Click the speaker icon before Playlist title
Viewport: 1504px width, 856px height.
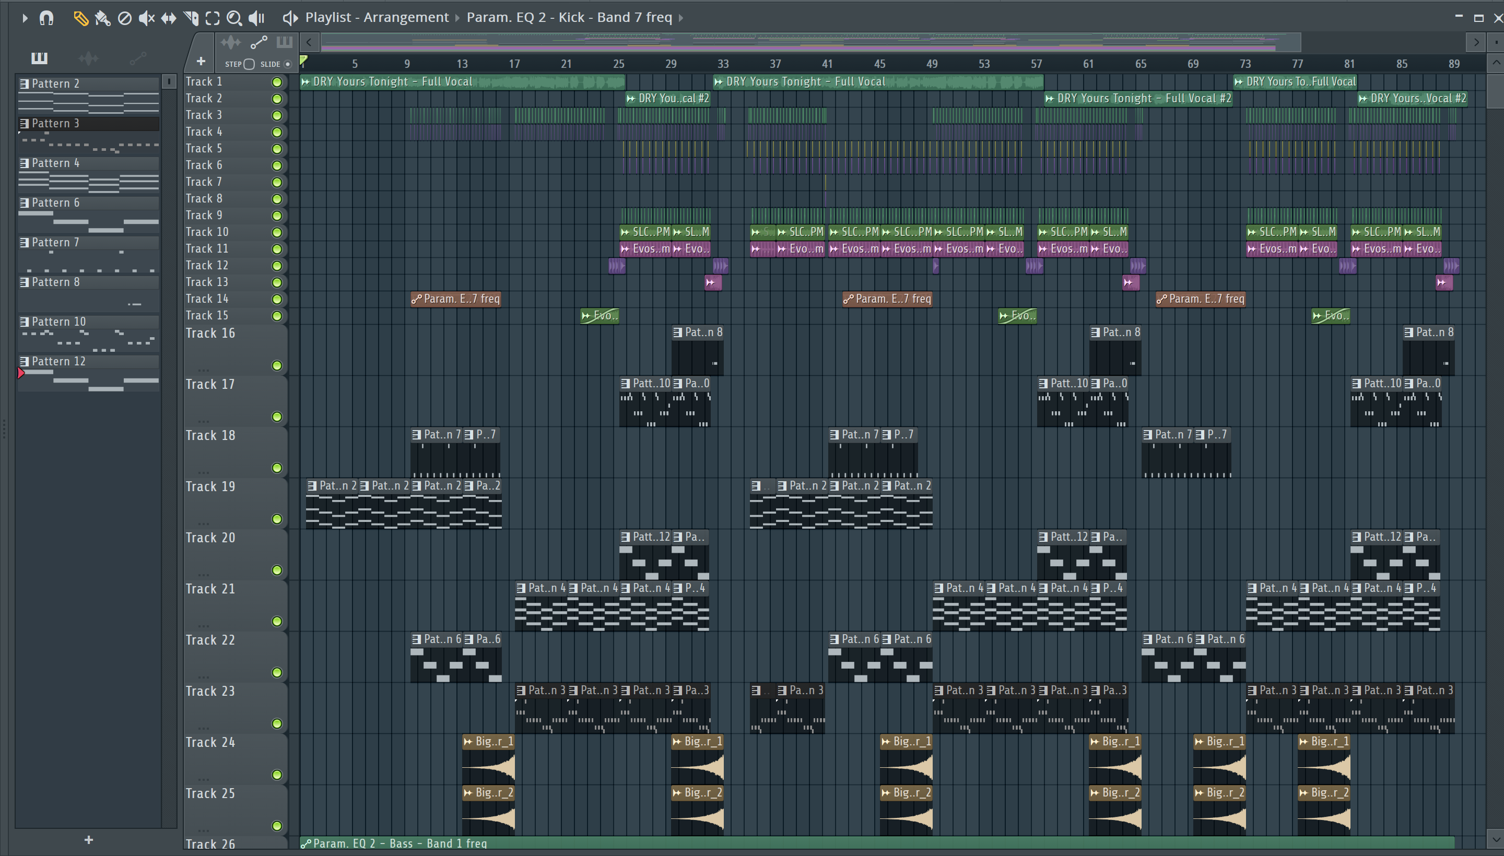pos(290,18)
